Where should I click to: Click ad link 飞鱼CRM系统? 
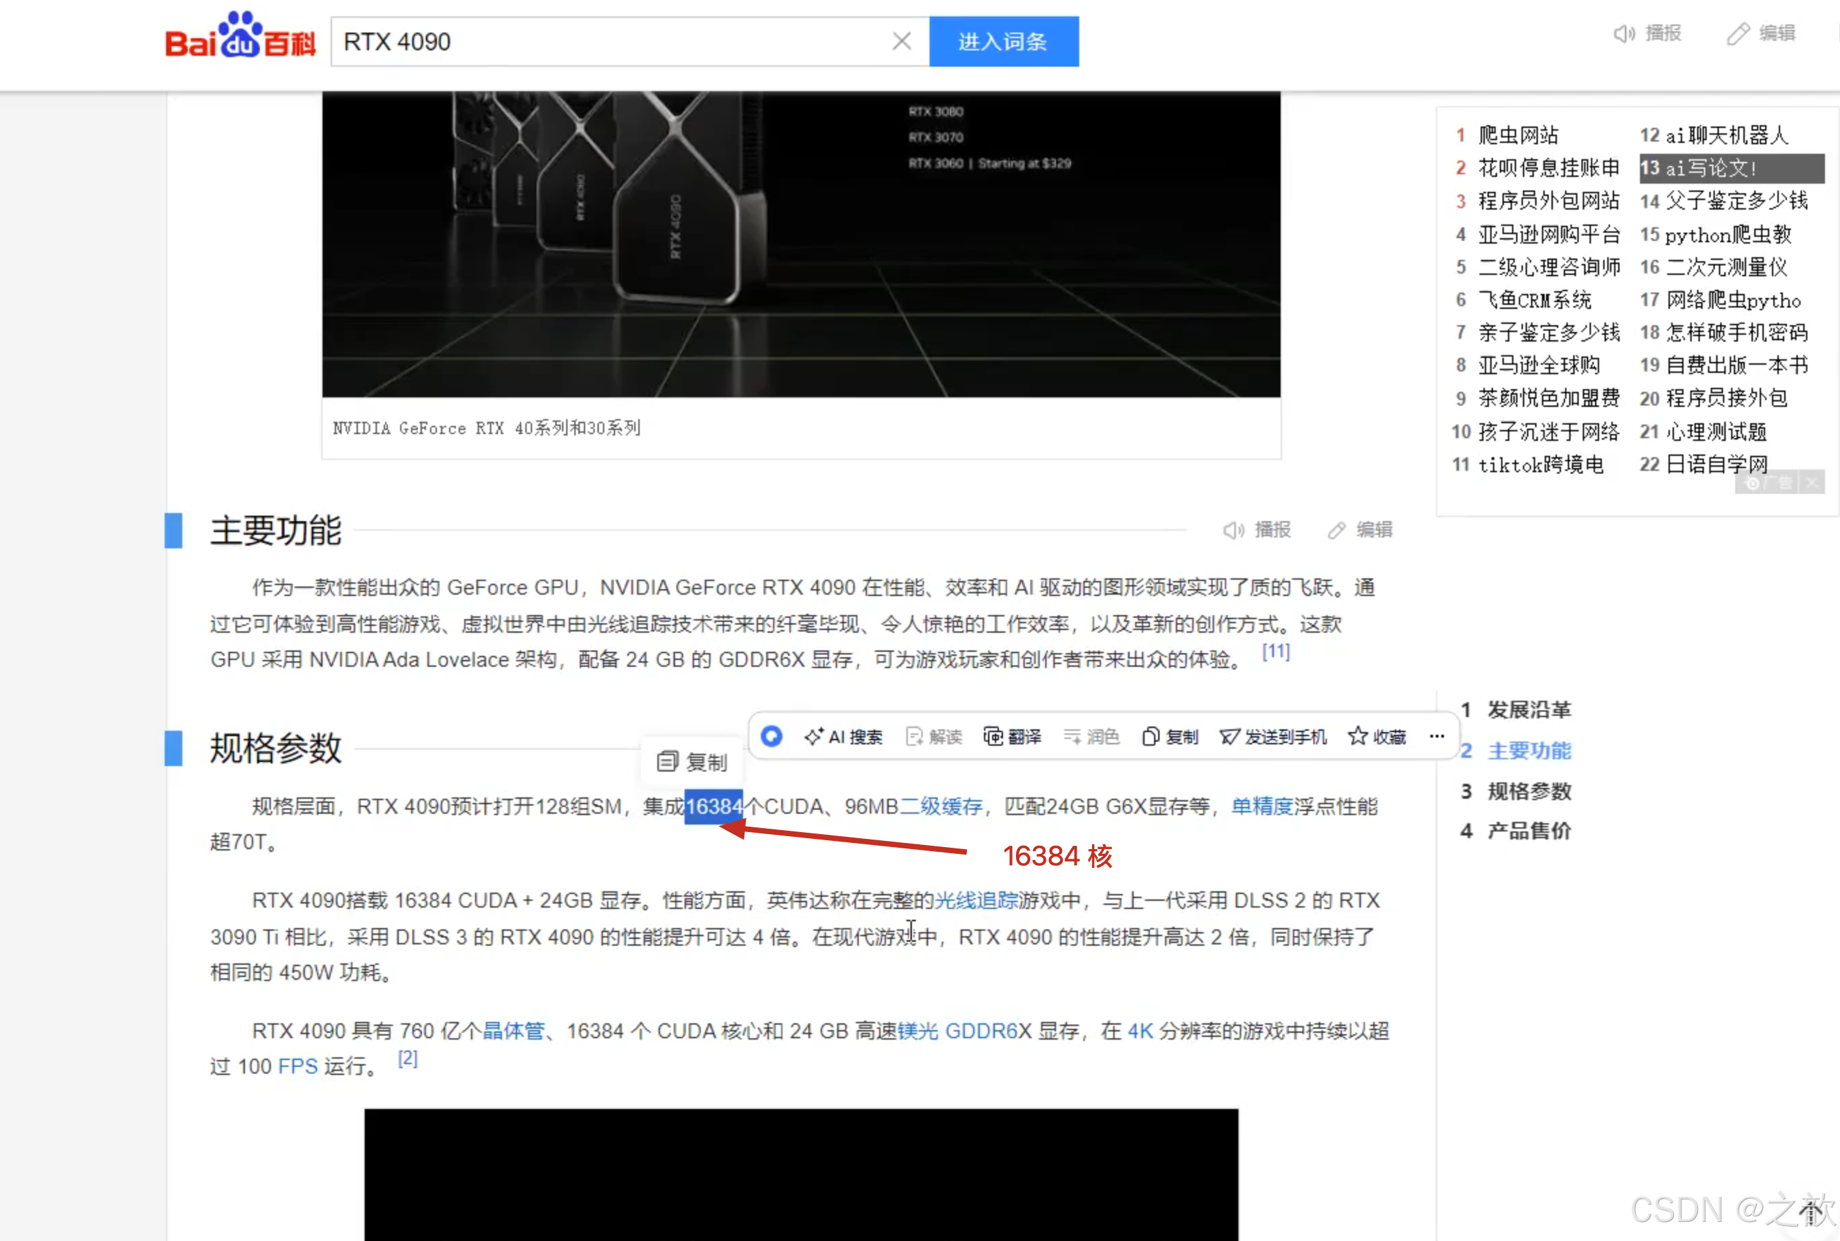pos(1534,300)
